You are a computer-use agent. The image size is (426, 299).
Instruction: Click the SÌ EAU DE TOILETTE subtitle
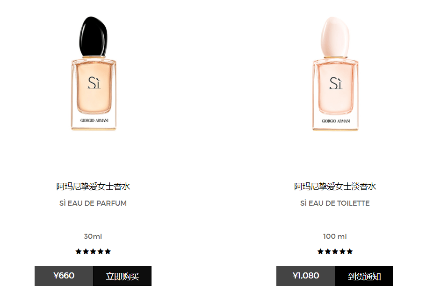point(335,203)
